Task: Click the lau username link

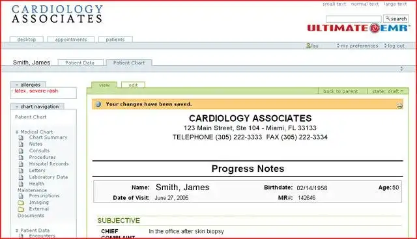Action: (x=315, y=46)
